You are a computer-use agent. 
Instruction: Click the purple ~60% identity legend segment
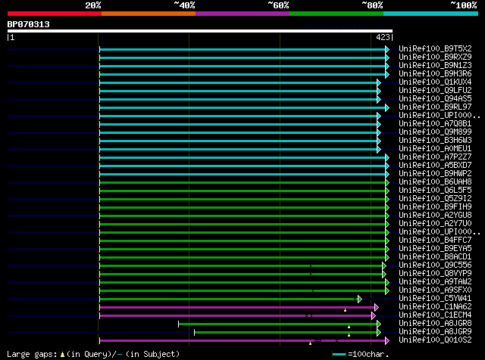[x=242, y=14]
